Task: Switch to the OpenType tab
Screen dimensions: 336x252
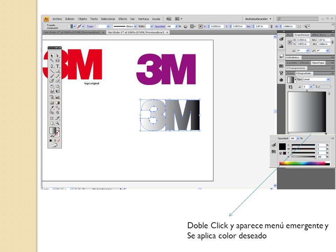Action: tap(318, 63)
